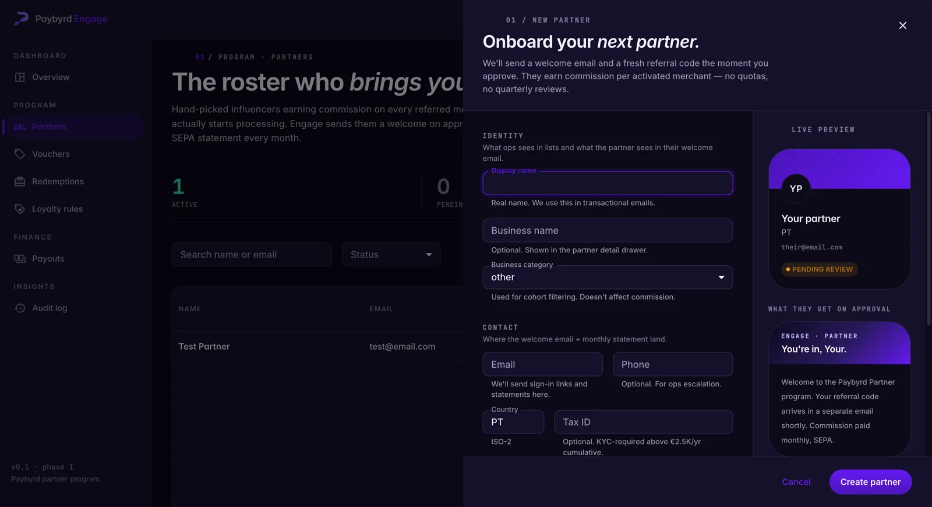Viewport: 932px width, 507px height.
Task: Close the New Partner drawer
Action: [x=903, y=26]
